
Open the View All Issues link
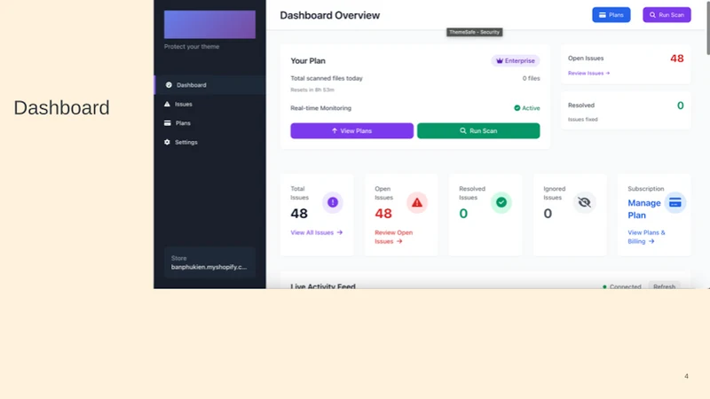tap(317, 232)
